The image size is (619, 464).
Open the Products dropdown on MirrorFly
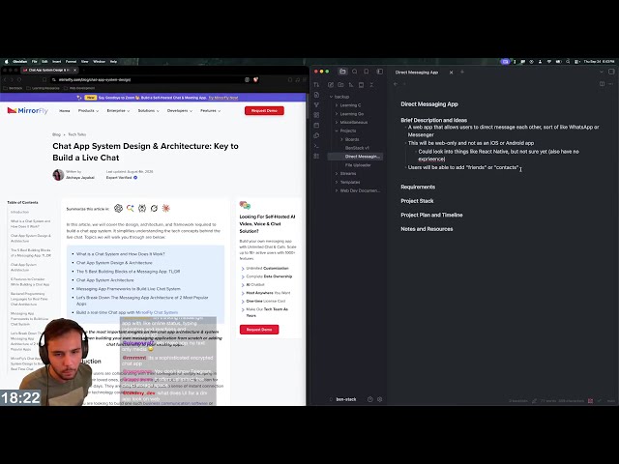[88, 111]
